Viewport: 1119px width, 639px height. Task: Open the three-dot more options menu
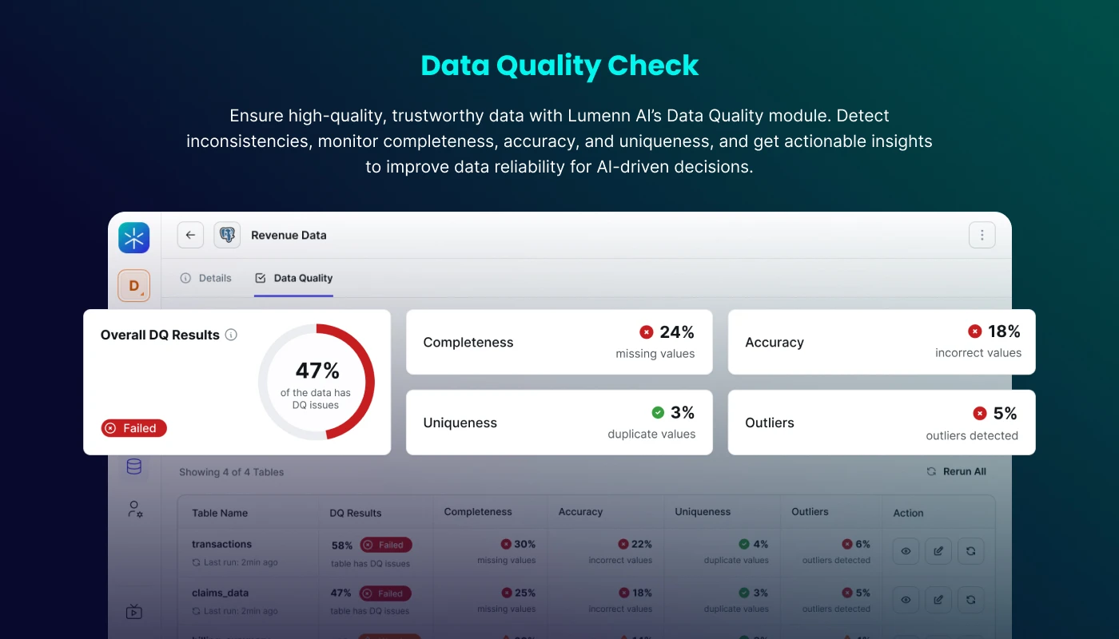pyautogui.click(x=982, y=235)
